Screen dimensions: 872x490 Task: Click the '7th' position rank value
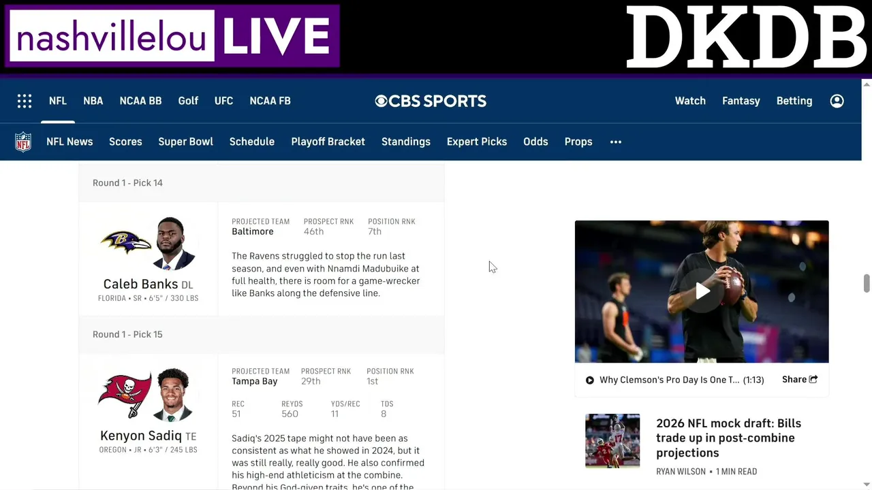tap(375, 231)
